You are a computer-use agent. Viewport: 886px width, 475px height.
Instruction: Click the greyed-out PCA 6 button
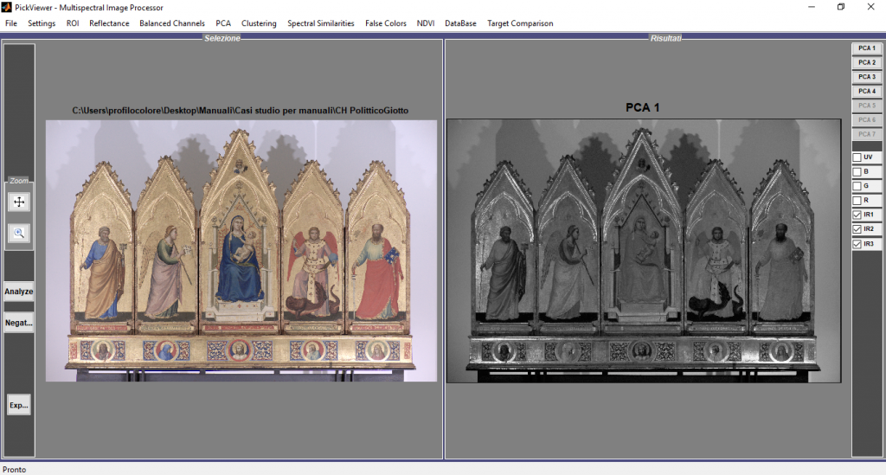[x=866, y=119]
